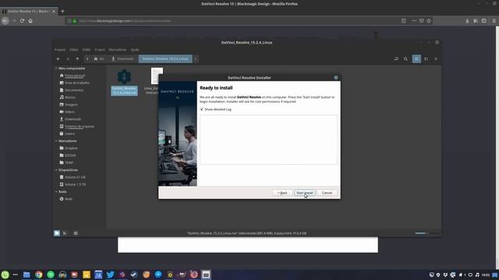Open the Firefox hamburger menu
Image resolution: width=499 pixels, height=280 pixels.
pyautogui.click(x=494, y=21)
